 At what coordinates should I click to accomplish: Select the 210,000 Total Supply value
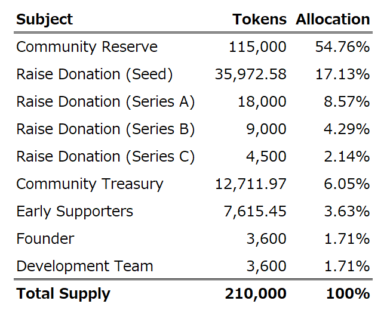click(255, 294)
